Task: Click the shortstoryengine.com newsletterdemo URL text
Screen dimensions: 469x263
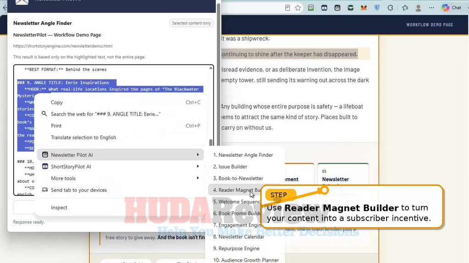Action: 63,46
